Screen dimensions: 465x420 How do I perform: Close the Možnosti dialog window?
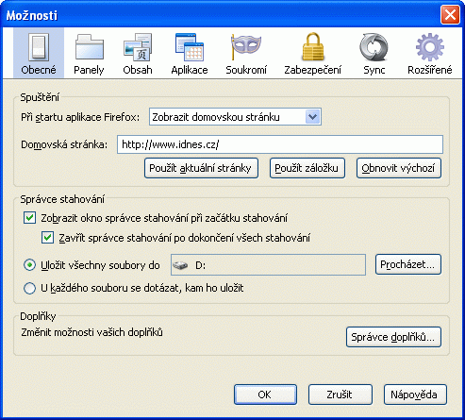pyautogui.click(x=450, y=14)
